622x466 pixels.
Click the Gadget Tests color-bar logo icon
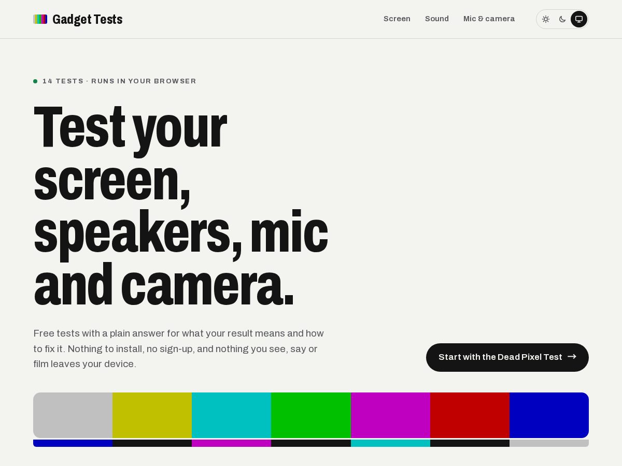(x=40, y=19)
